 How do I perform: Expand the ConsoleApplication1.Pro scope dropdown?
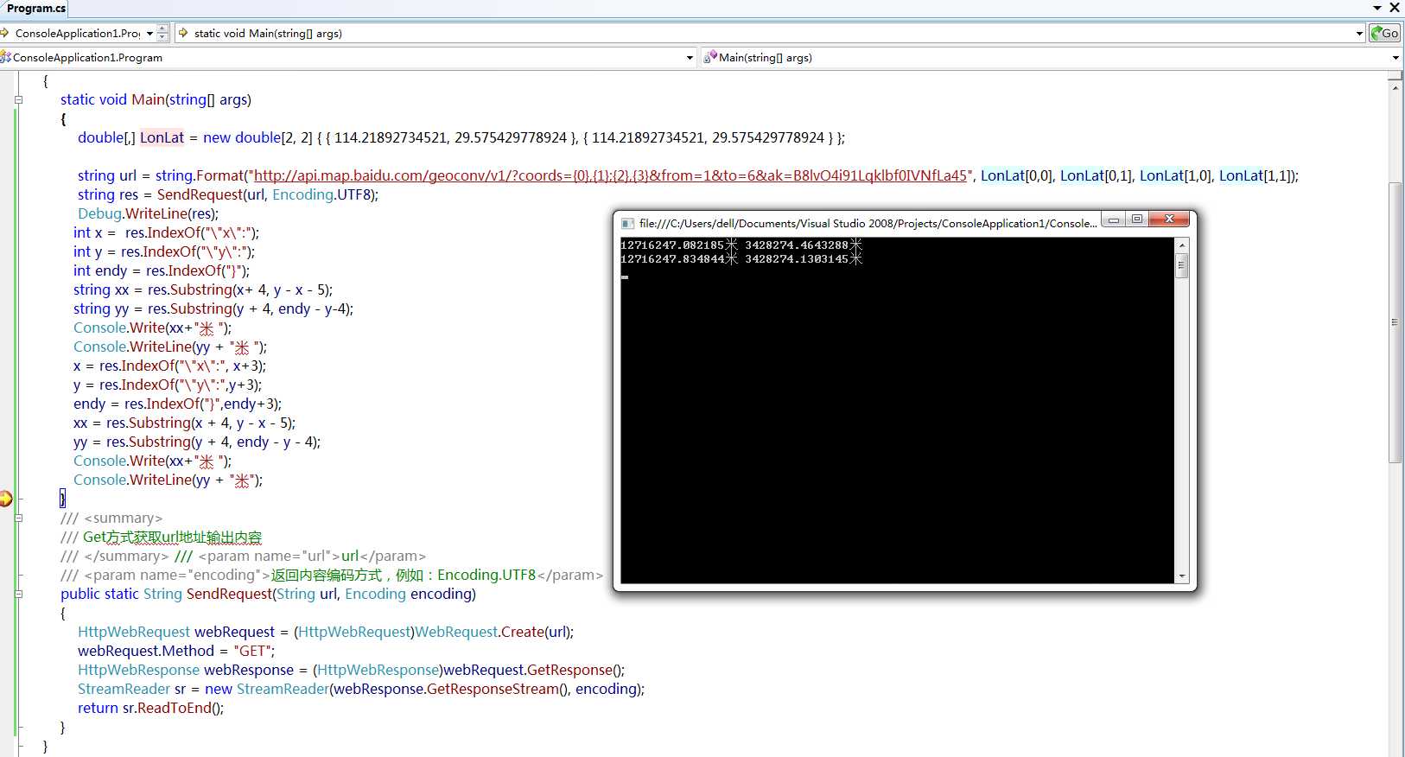[149, 34]
